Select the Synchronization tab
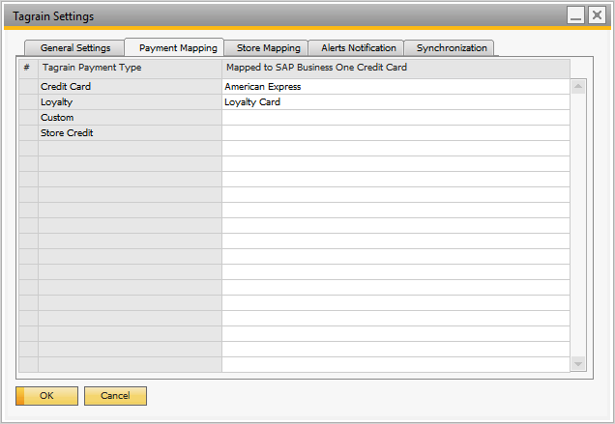 click(x=451, y=48)
